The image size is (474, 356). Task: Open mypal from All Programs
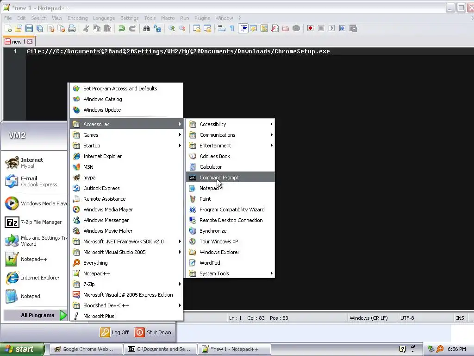126,178
